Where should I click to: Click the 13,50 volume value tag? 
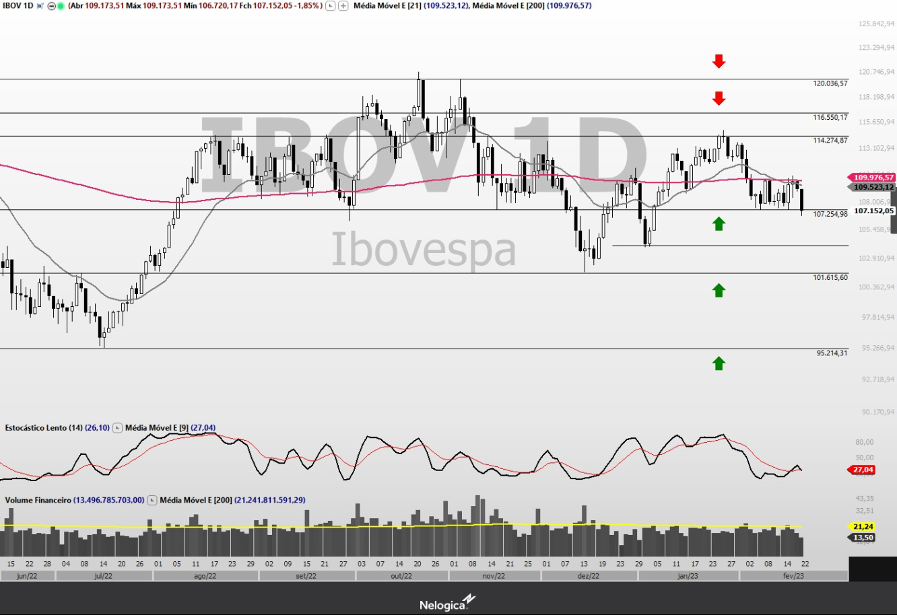tap(861, 538)
